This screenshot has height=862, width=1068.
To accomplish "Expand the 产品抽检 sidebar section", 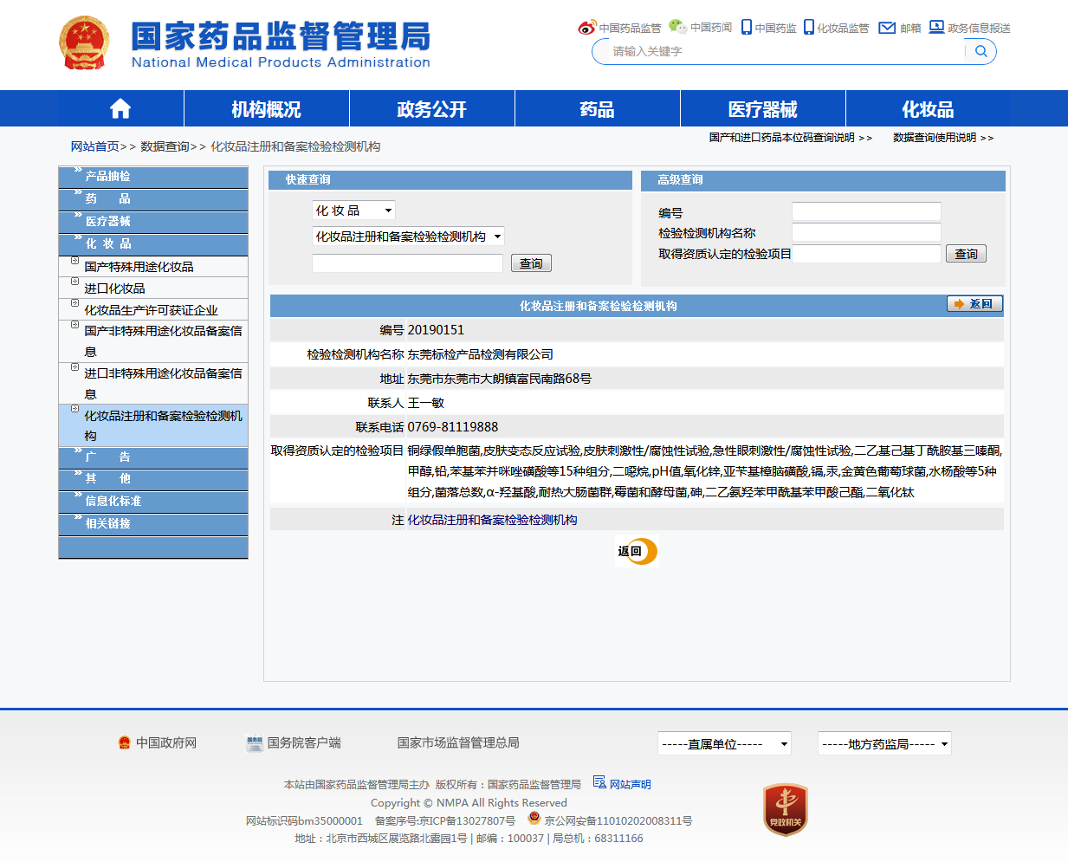I will click(x=153, y=176).
